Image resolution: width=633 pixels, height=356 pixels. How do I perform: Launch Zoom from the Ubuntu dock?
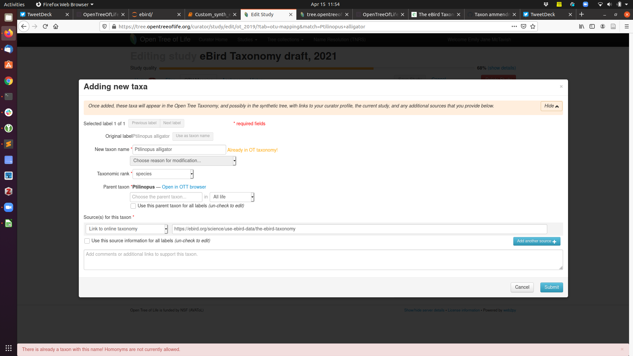pos(9,207)
